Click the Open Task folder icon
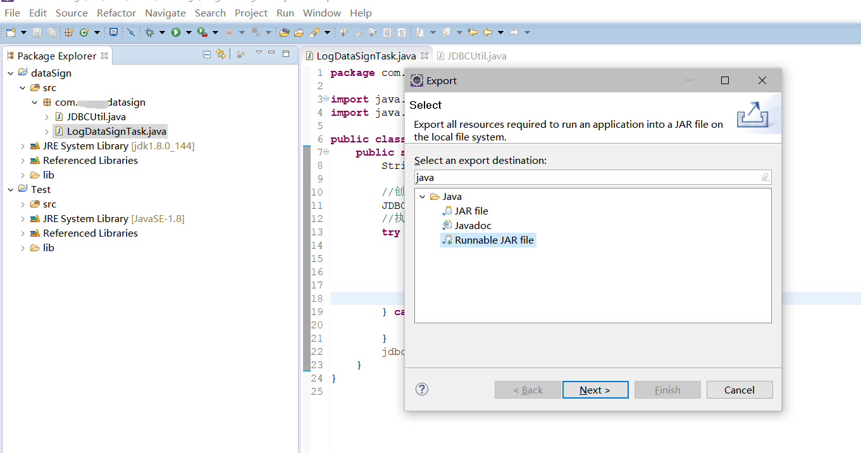861x453 pixels. coord(299,32)
